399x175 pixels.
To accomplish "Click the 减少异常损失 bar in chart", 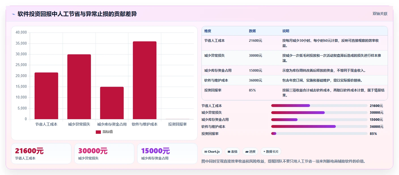I will tap(79, 87).
